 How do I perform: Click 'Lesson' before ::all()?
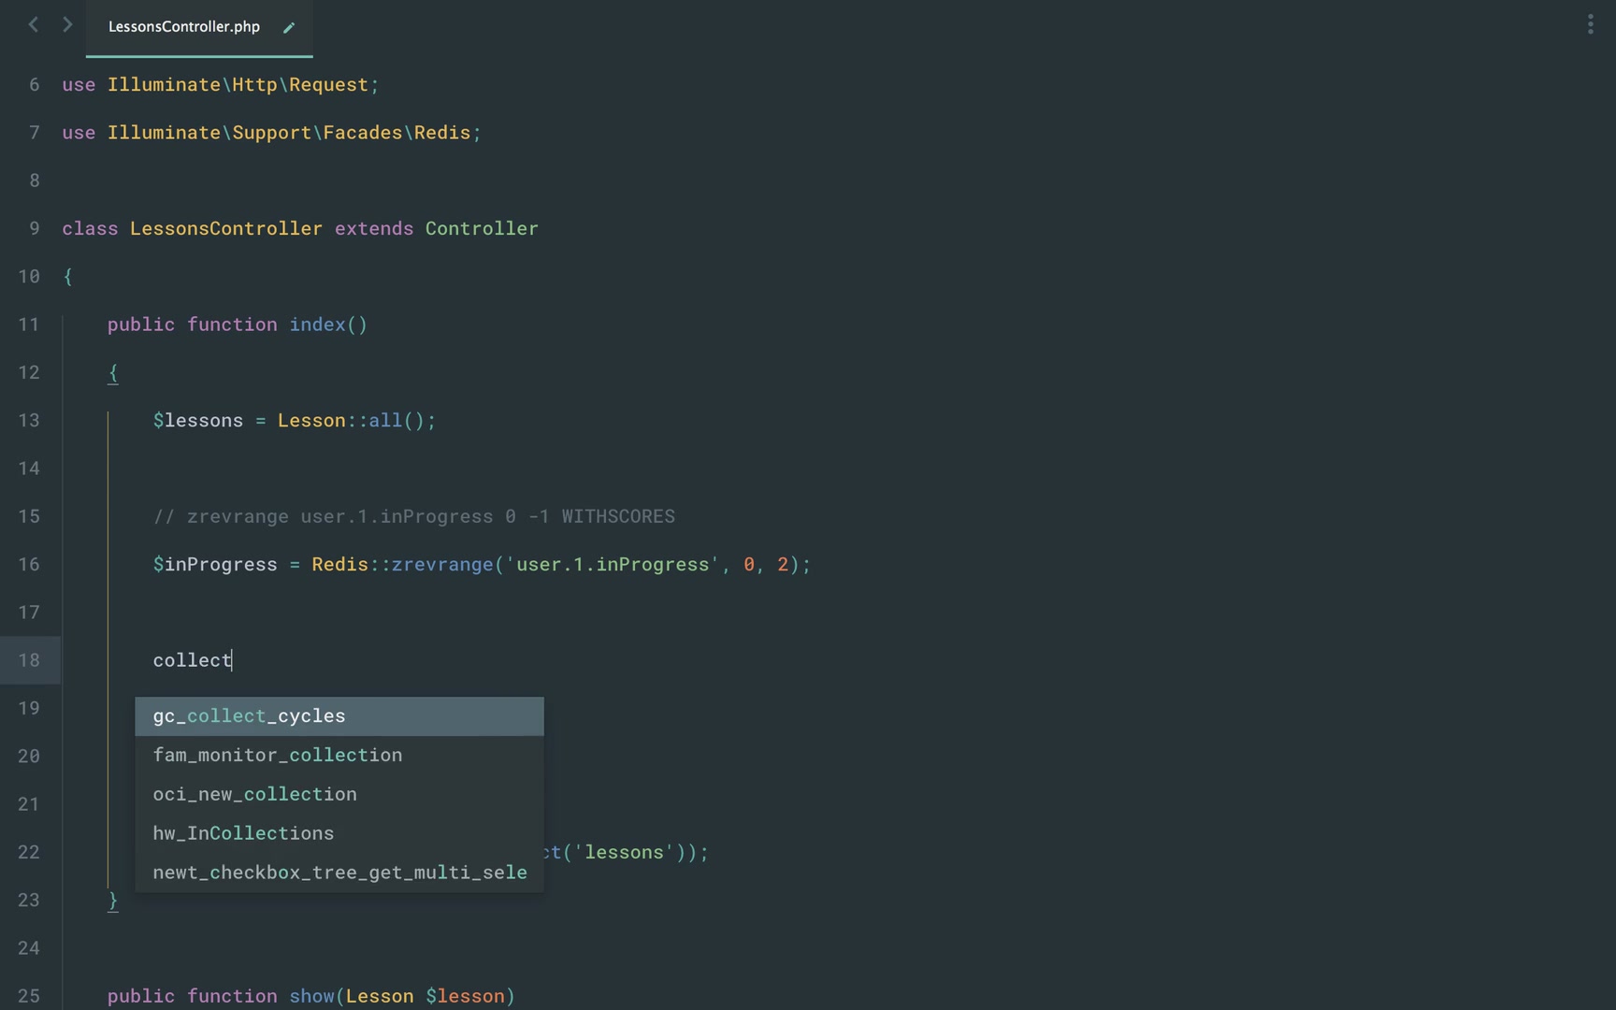311,421
